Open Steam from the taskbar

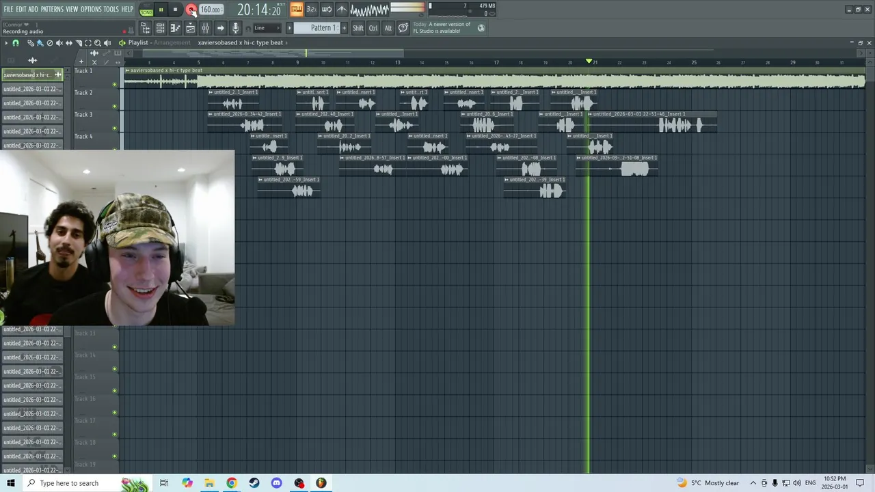pyautogui.click(x=254, y=483)
